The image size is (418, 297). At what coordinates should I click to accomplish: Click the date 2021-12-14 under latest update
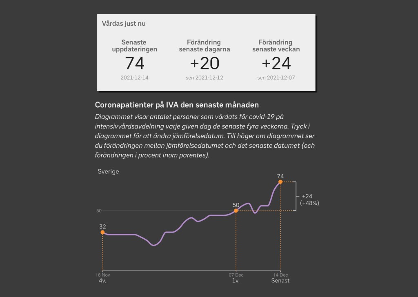tap(135, 78)
